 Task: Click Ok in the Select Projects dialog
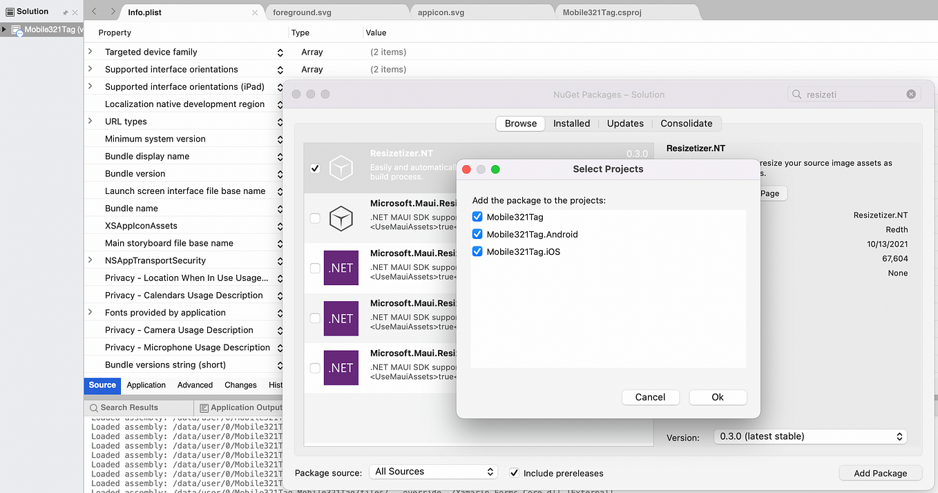tap(718, 397)
